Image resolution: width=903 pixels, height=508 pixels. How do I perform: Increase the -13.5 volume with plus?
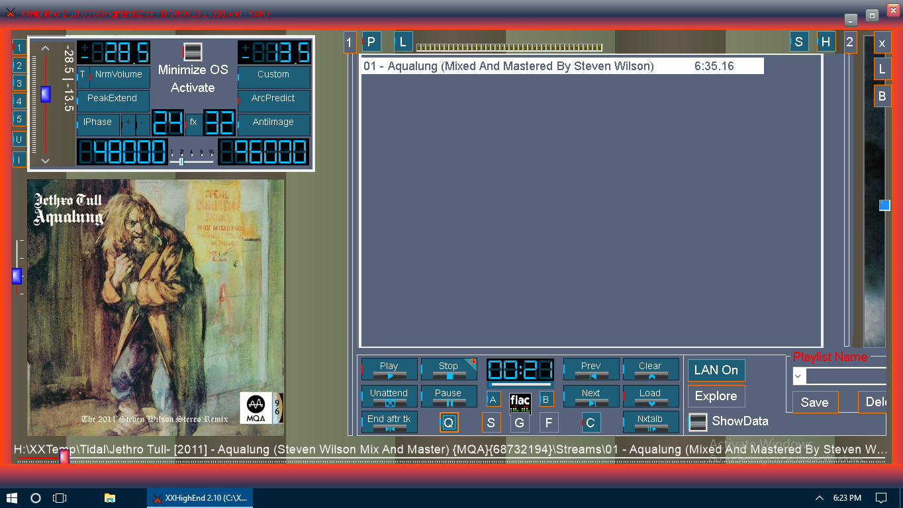246,47
